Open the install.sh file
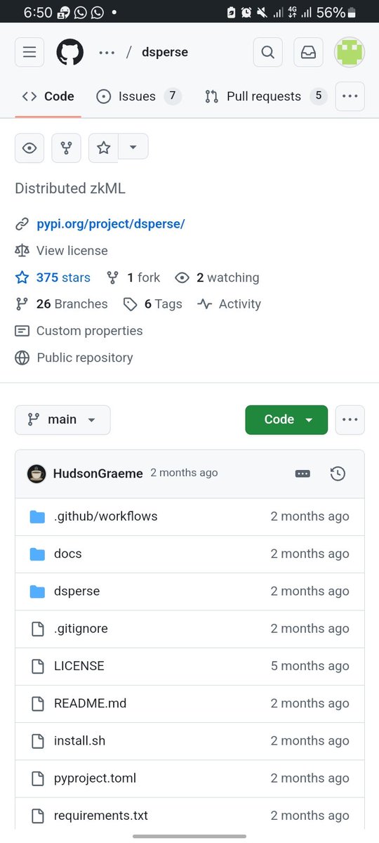This screenshot has height=843, width=379. pos(80,740)
